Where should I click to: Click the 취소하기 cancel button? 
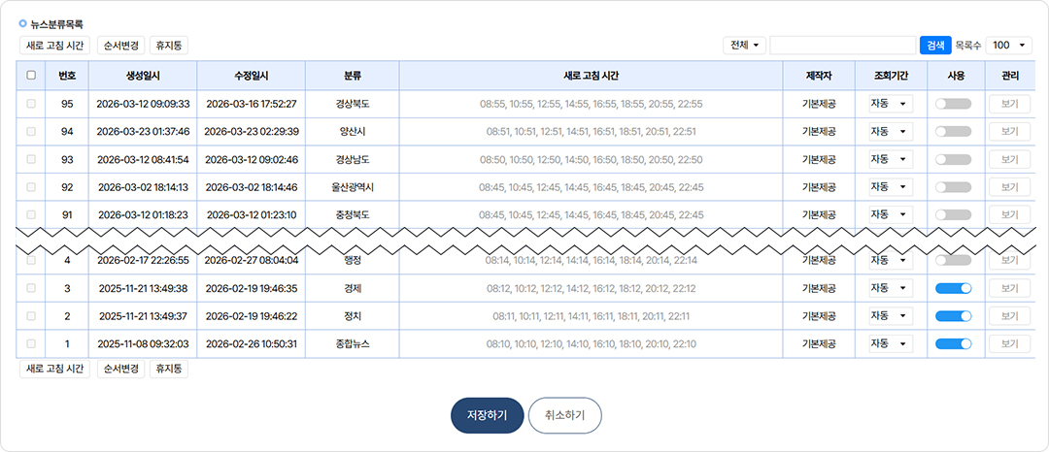[565, 414]
